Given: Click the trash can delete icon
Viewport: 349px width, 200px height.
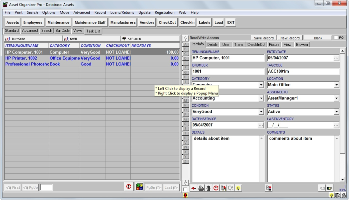Looking at the screenshot, I should (208, 188).
